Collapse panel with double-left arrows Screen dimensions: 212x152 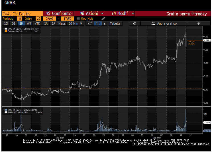tap(134, 23)
